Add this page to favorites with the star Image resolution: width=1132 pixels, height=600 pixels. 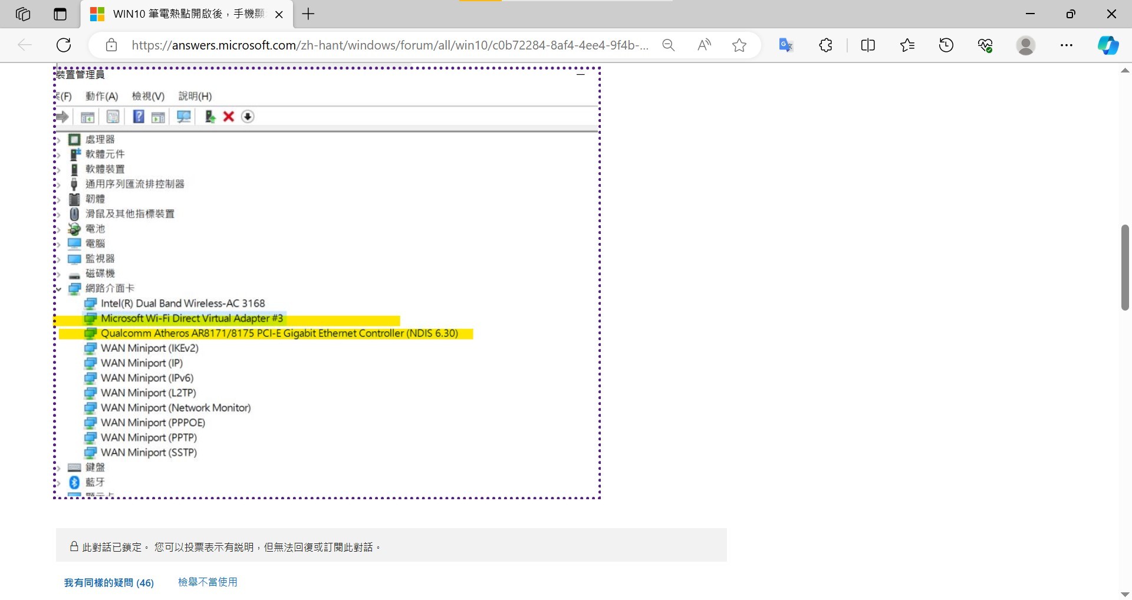coord(739,45)
